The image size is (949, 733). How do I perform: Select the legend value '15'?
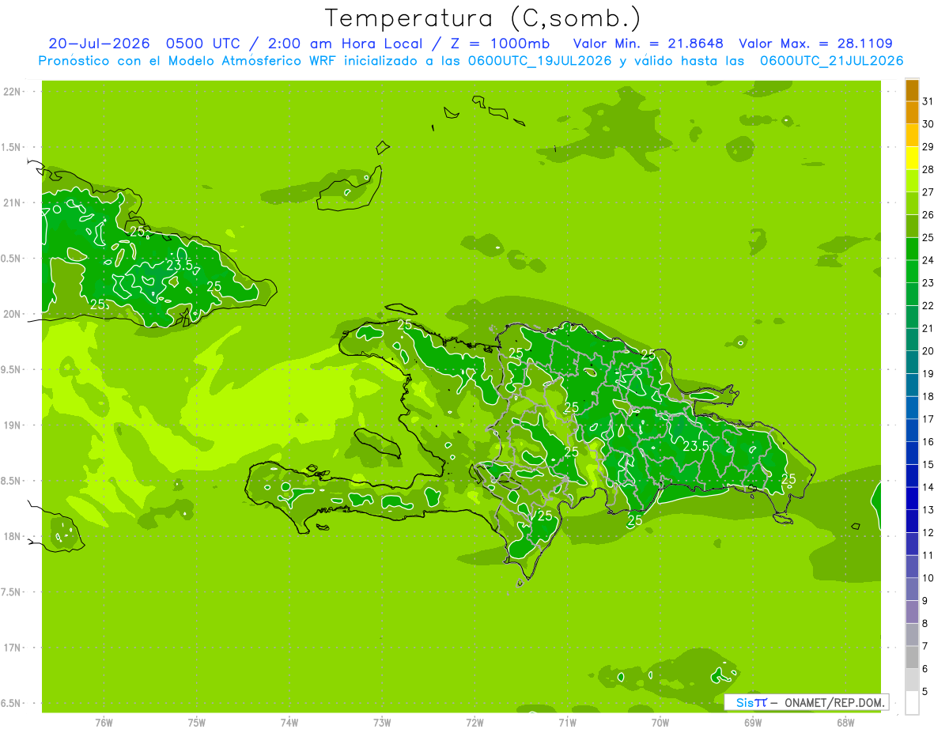(928, 464)
